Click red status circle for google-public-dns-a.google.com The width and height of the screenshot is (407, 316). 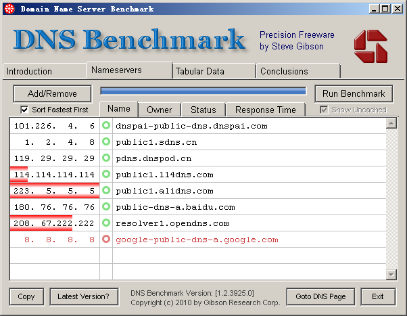click(x=106, y=239)
